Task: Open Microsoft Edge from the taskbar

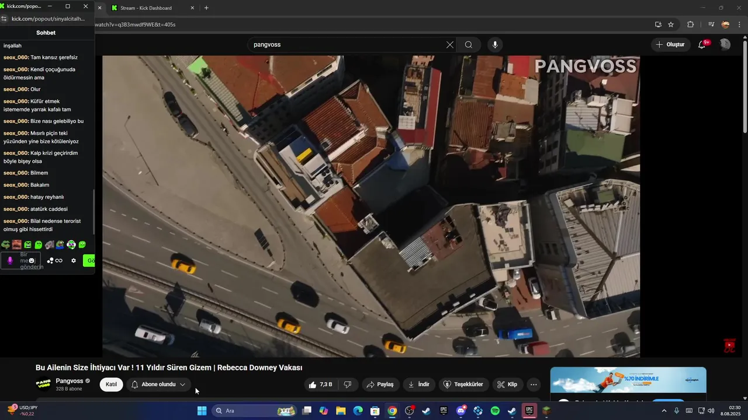Action: pyautogui.click(x=358, y=411)
